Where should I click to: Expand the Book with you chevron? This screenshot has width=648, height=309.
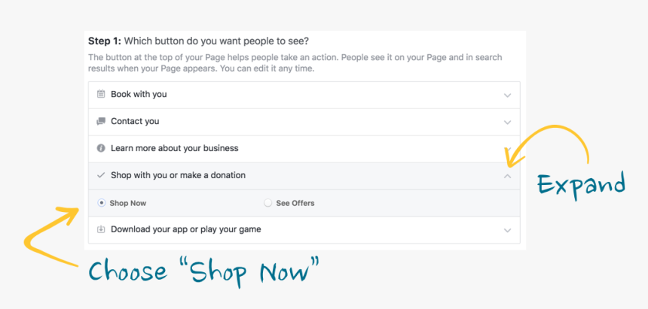(508, 95)
